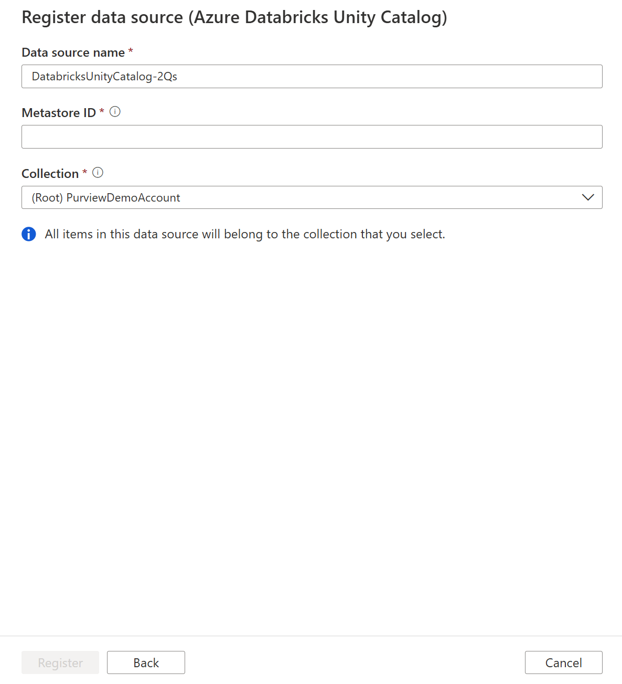Screen dimensions: 622x684
Task: Select the DatabricksUnityCatalog-2Qs name value
Action: 104,76
